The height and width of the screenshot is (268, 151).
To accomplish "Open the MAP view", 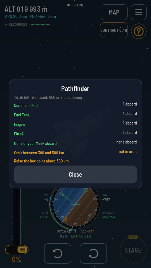I will click(114, 12).
